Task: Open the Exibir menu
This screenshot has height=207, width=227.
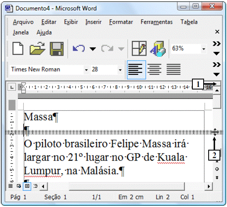Action: point(71,22)
